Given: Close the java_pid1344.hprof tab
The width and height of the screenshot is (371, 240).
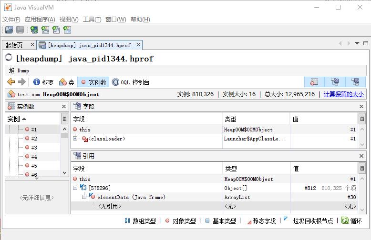Looking at the screenshot, I should tap(138, 44).
